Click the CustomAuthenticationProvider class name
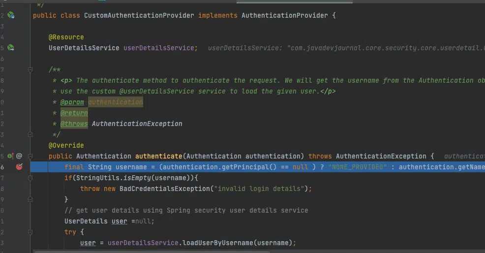The width and height of the screenshot is (485, 253). [x=139, y=15]
